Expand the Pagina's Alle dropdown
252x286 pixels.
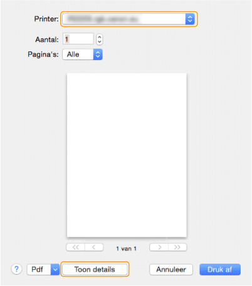pyautogui.click(x=82, y=54)
